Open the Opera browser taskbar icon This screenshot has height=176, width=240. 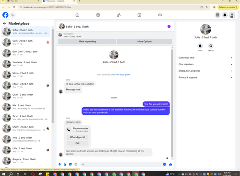[x=33, y=174]
